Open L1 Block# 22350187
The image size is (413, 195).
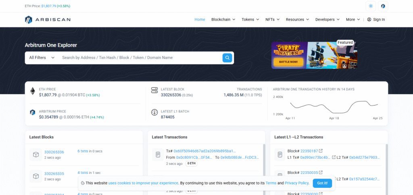[x=309, y=151]
